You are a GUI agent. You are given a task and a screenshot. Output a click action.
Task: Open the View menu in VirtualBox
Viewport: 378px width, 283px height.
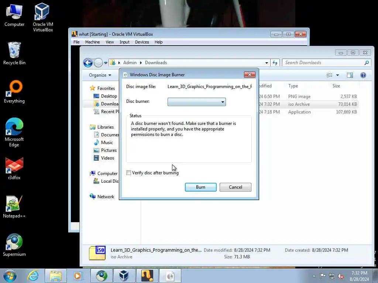pos(110,42)
